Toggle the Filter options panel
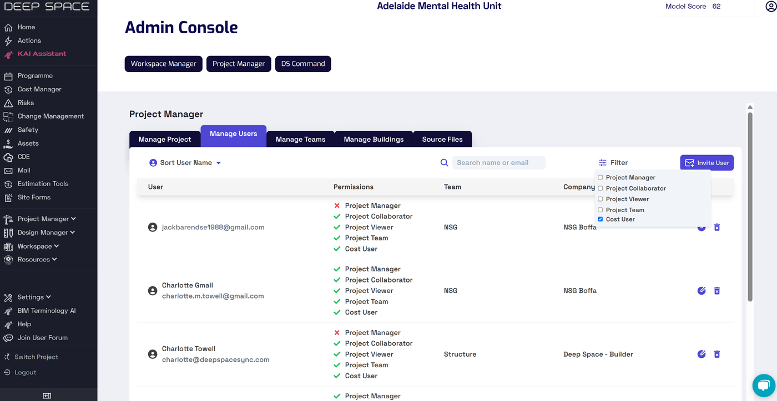 613,163
